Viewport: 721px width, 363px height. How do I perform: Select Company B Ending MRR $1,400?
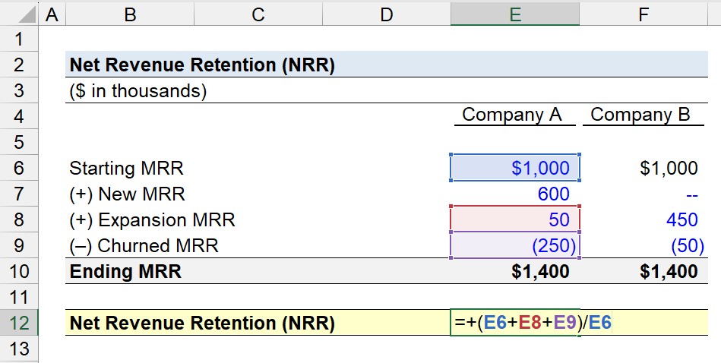click(644, 271)
